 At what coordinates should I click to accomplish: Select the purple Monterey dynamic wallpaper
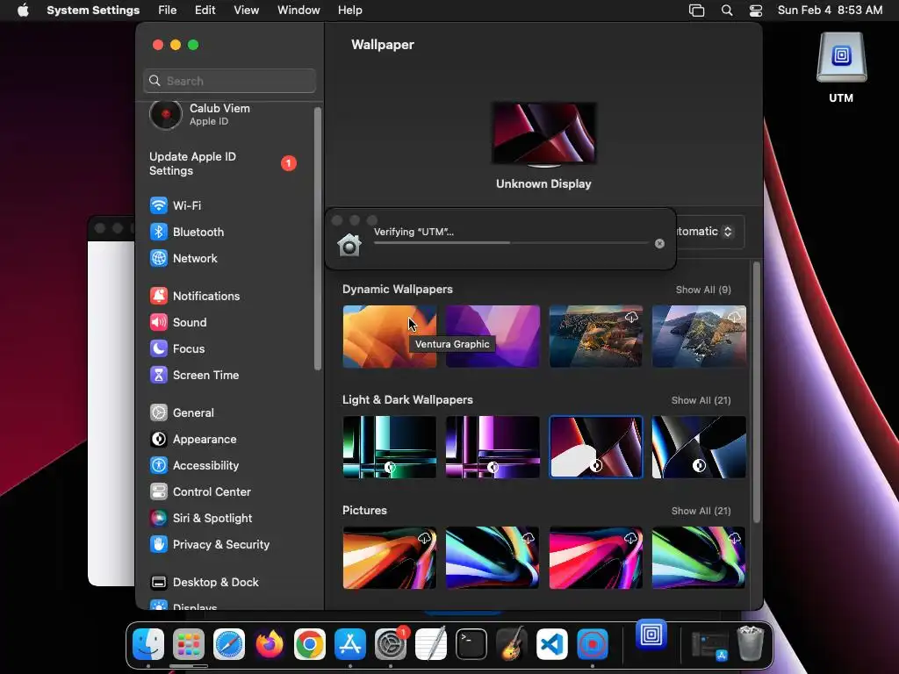pyautogui.click(x=493, y=336)
